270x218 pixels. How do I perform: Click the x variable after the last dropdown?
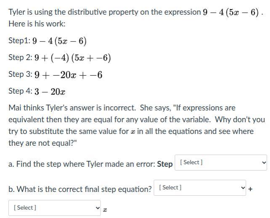click(x=105, y=210)
